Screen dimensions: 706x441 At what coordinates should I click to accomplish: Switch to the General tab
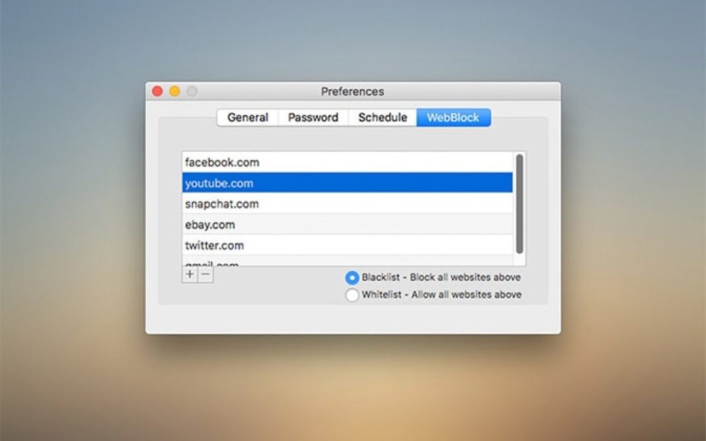tap(248, 117)
